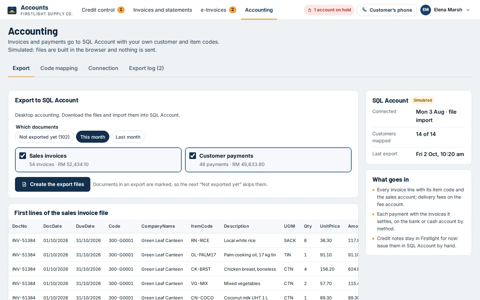The image size is (480, 300).
Task: Click the 14 of 14 customers mapped value
Action: (x=426, y=134)
